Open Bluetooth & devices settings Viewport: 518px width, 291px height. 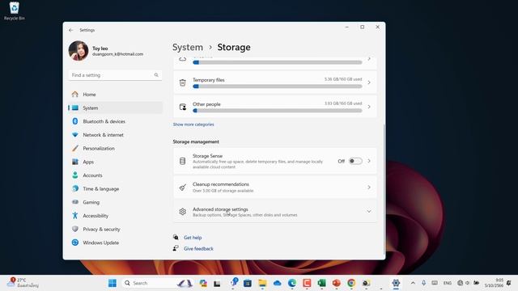(x=115, y=121)
